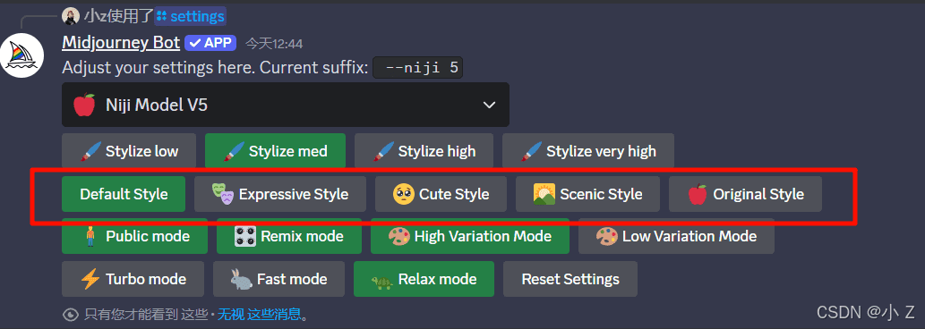Open the Niji Model V5 dropdown
The width and height of the screenshot is (925, 329).
coord(286,105)
